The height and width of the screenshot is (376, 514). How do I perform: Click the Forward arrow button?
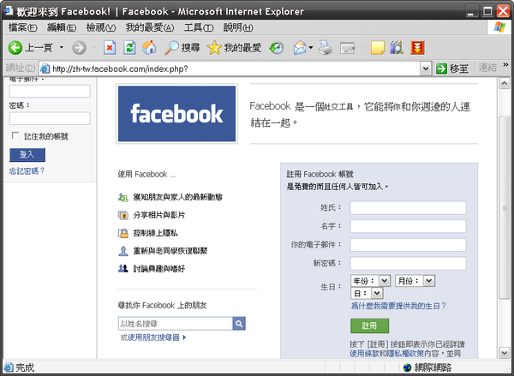click(x=79, y=48)
